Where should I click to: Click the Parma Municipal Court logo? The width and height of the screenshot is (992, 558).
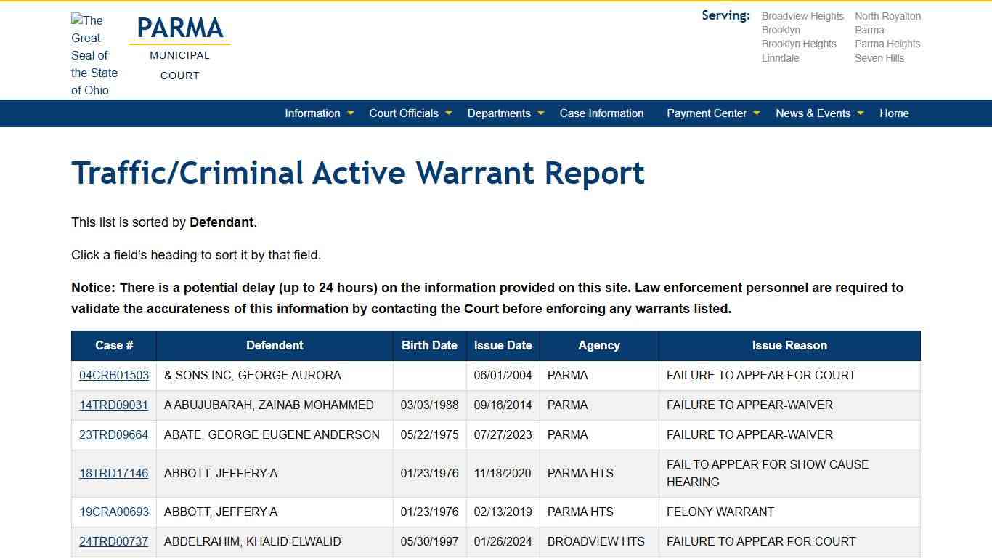(x=180, y=48)
